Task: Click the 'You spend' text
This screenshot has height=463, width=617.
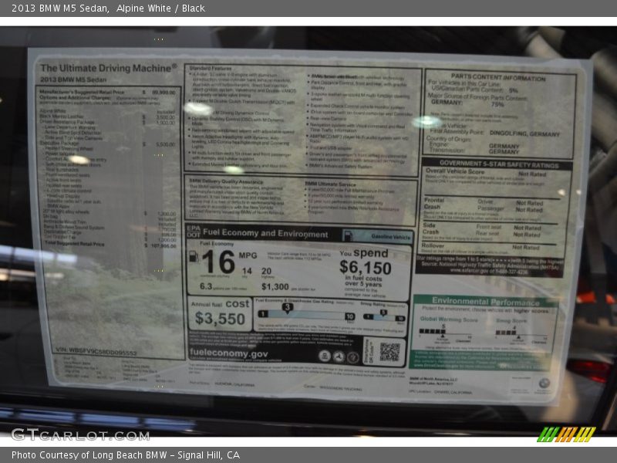Action: [x=364, y=253]
